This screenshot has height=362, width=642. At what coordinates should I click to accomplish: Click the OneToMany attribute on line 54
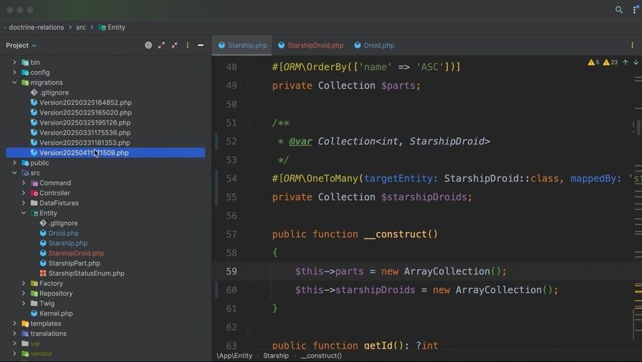[332, 179]
